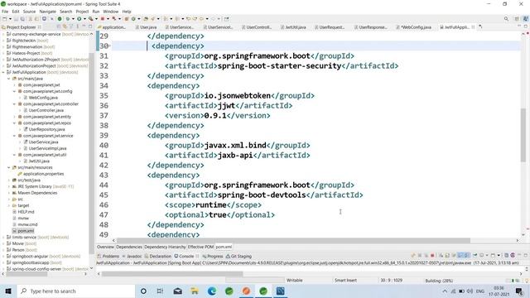Click the green Run toolbar button
530x298 pixels.
pyautogui.click(x=79, y=19)
